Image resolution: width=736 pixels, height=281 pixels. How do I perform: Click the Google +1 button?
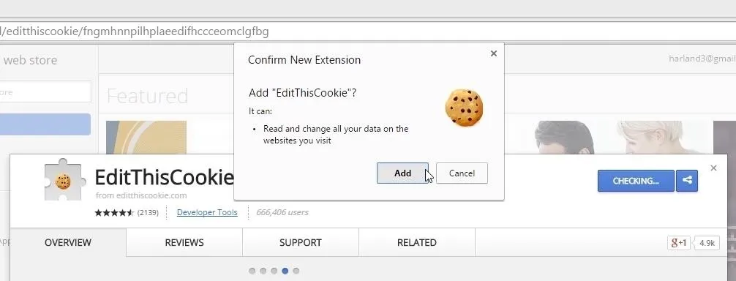(679, 243)
